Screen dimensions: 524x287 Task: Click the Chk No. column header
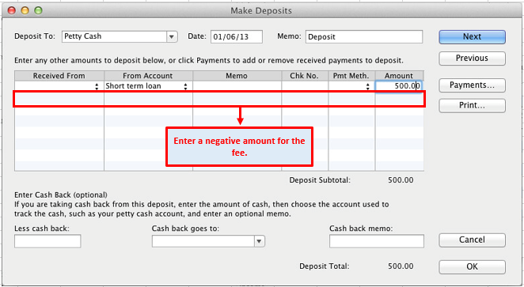(305, 76)
